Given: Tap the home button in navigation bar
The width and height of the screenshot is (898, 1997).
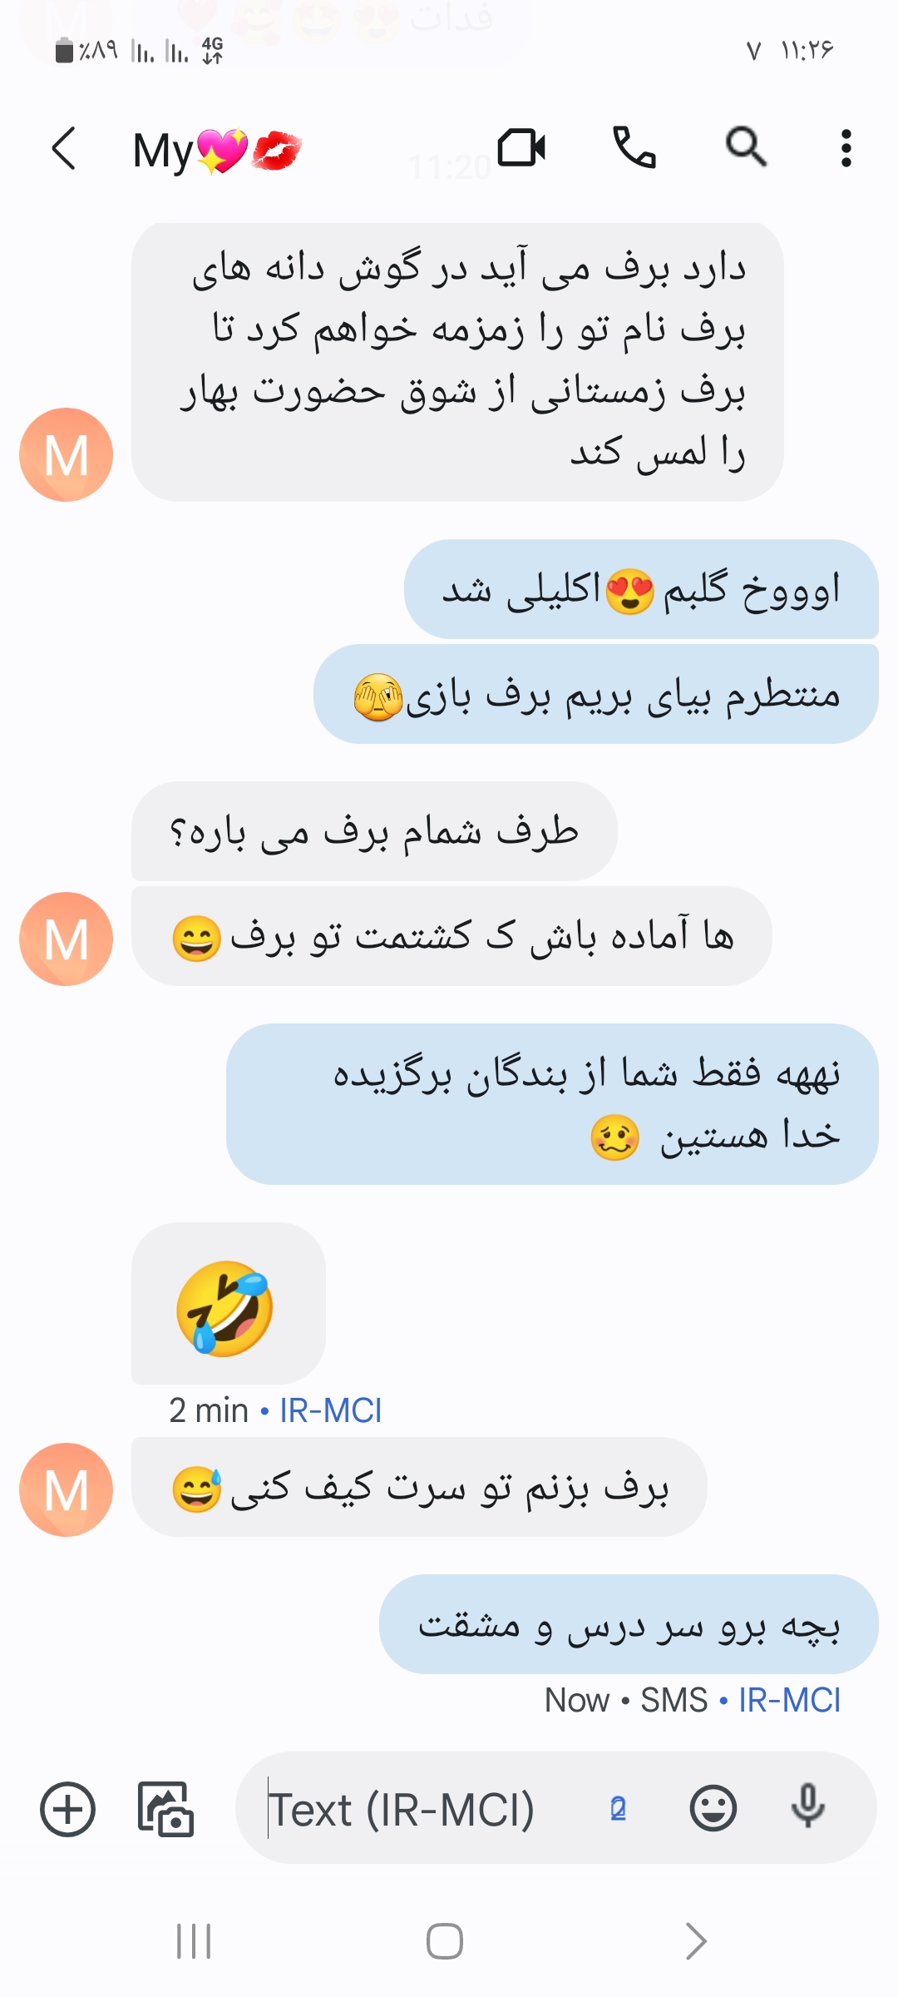Looking at the screenshot, I should [x=445, y=1941].
